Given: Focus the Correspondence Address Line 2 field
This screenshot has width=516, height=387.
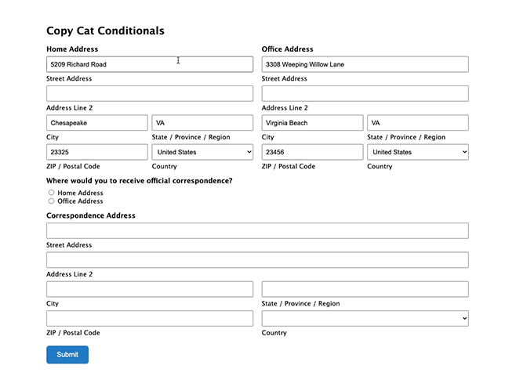Looking at the screenshot, I should [257, 260].
